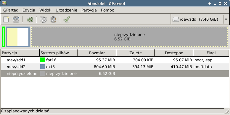Screen dimensions: 230x115
Task: Open the Urządzenie menu
Action: tap(66, 10)
